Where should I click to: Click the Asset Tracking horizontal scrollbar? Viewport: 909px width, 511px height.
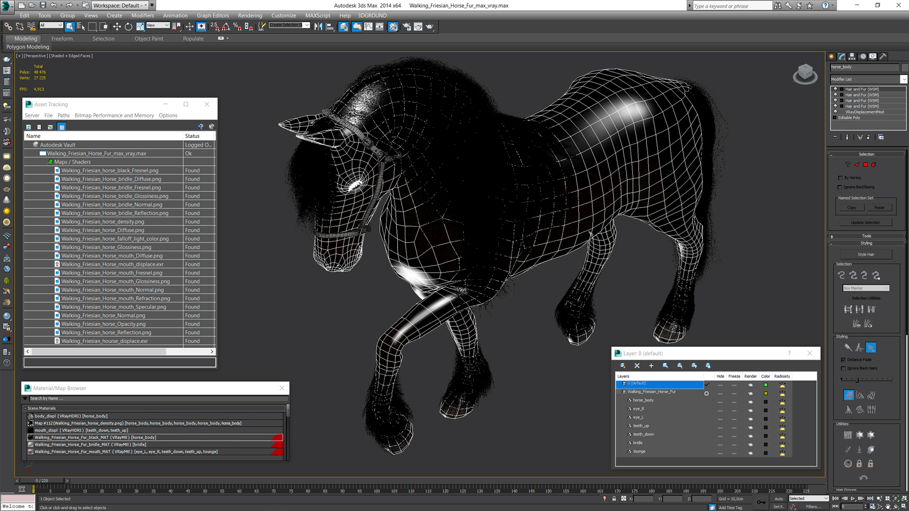click(x=119, y=351)
